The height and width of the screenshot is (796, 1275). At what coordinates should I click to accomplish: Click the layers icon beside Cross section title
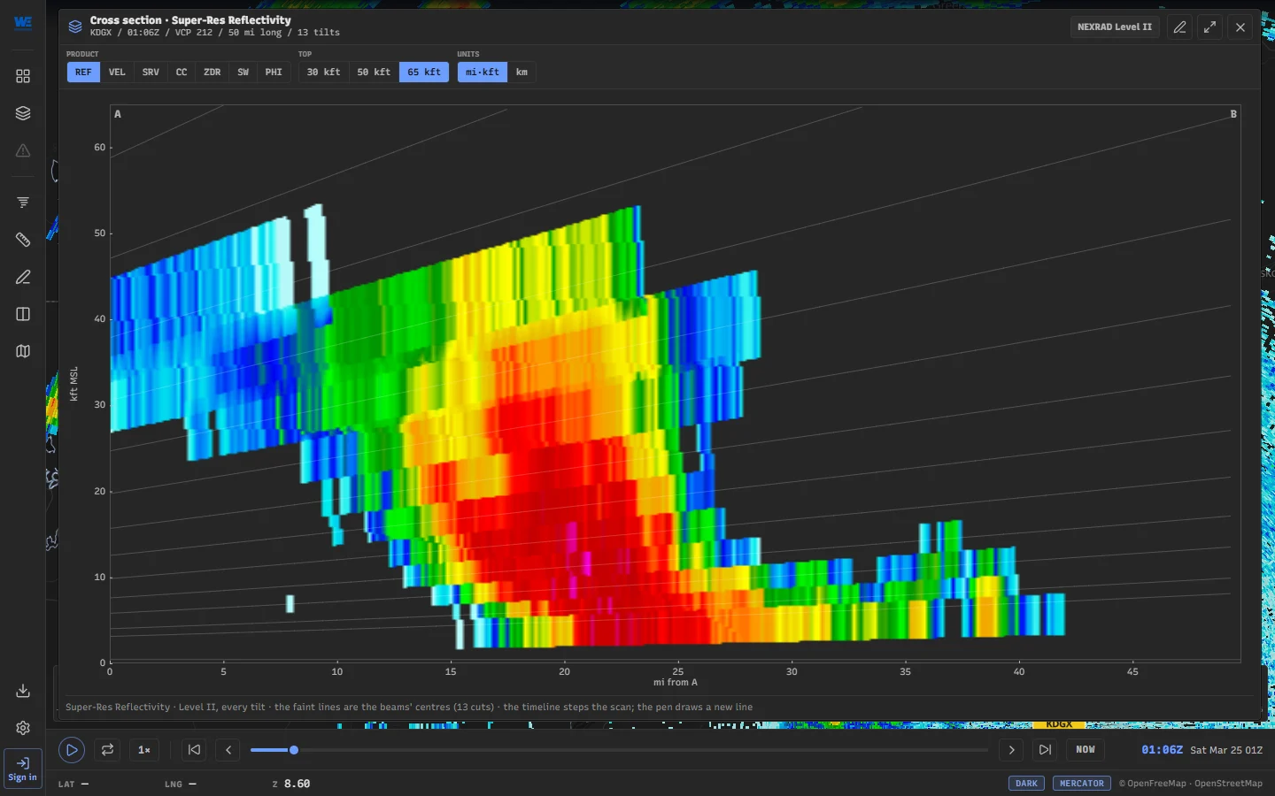pyautogui.click(x=75, y=27)
